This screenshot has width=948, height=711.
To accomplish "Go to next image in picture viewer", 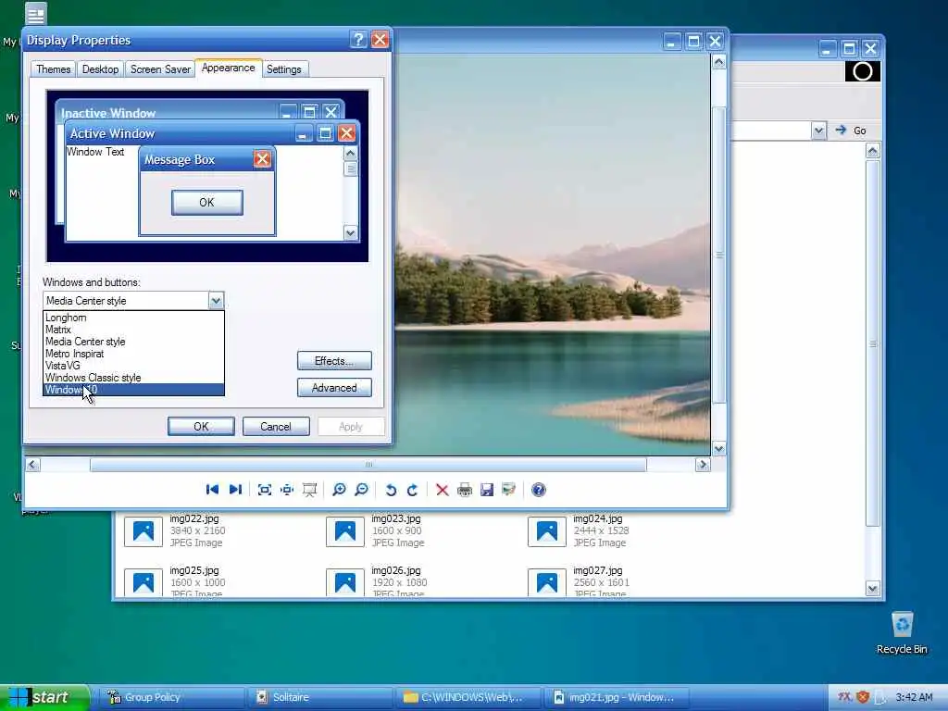I will click(x=236, y=490).
